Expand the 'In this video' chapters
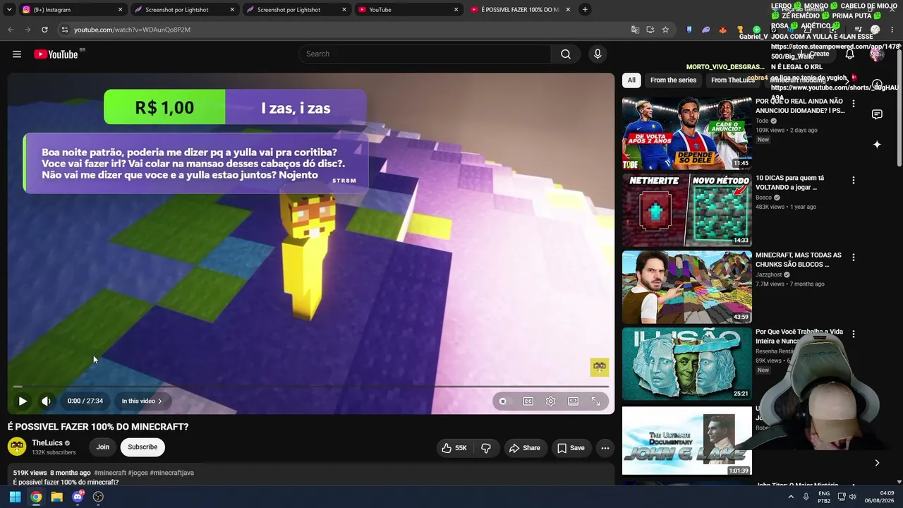 (x=142, y=401)
